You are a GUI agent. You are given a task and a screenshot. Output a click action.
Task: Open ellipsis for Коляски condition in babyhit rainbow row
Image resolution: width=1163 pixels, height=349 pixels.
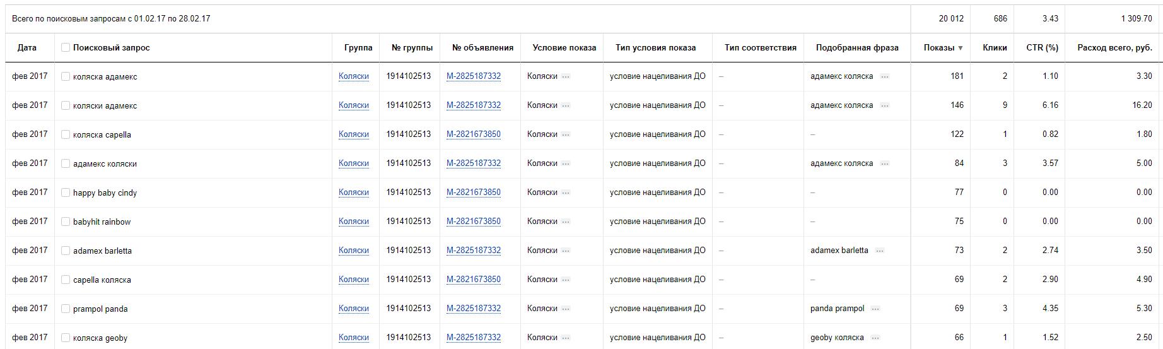(x=566, y=222)
